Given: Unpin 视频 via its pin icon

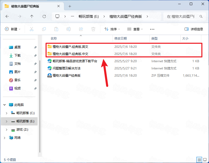Looking at the screenshot, I should click(x=35, y=88).
